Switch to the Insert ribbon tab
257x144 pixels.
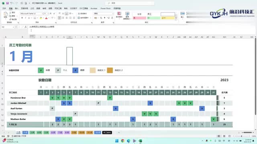17,8
